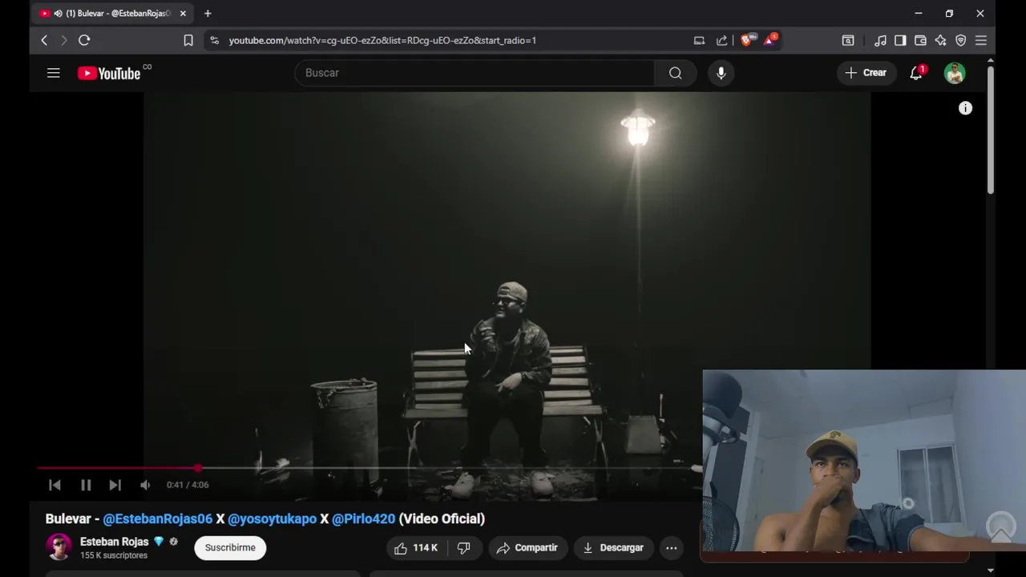
Task: Open the tab search toolbar icon
Action: tap(848, 40)
